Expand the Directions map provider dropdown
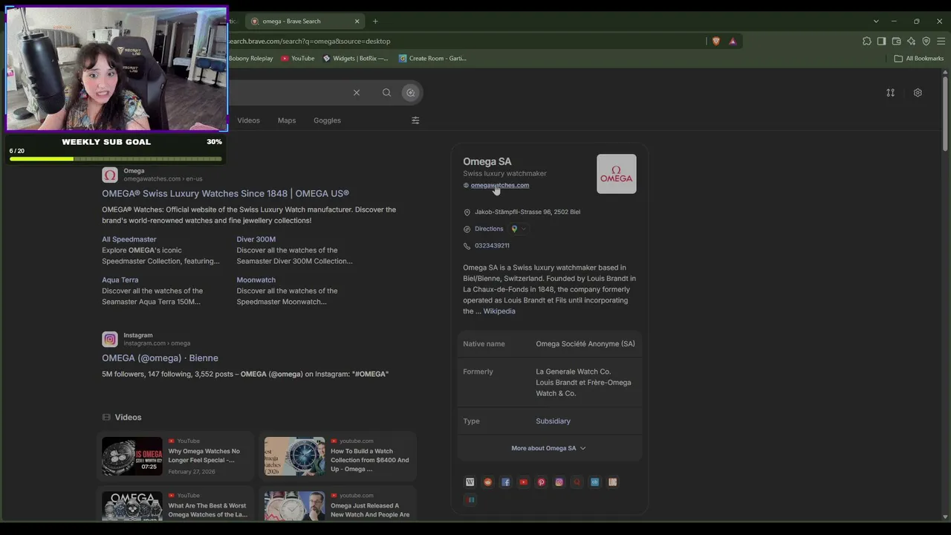 pyautogui.click(x=519, y=229)
